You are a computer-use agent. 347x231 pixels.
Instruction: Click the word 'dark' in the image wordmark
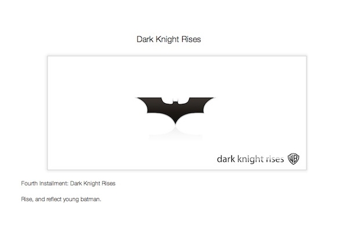click(x=226, y=159)
